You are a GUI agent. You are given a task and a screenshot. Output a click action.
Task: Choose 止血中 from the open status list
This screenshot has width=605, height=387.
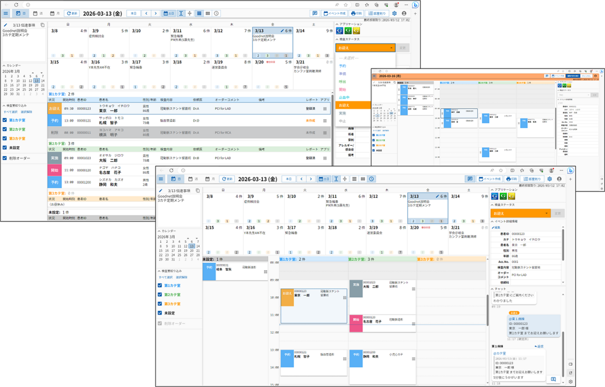(x=344, y=97)
